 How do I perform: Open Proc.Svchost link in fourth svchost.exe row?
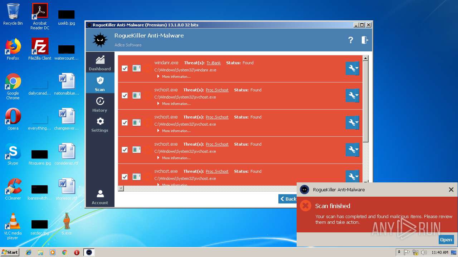pos(217,171)
